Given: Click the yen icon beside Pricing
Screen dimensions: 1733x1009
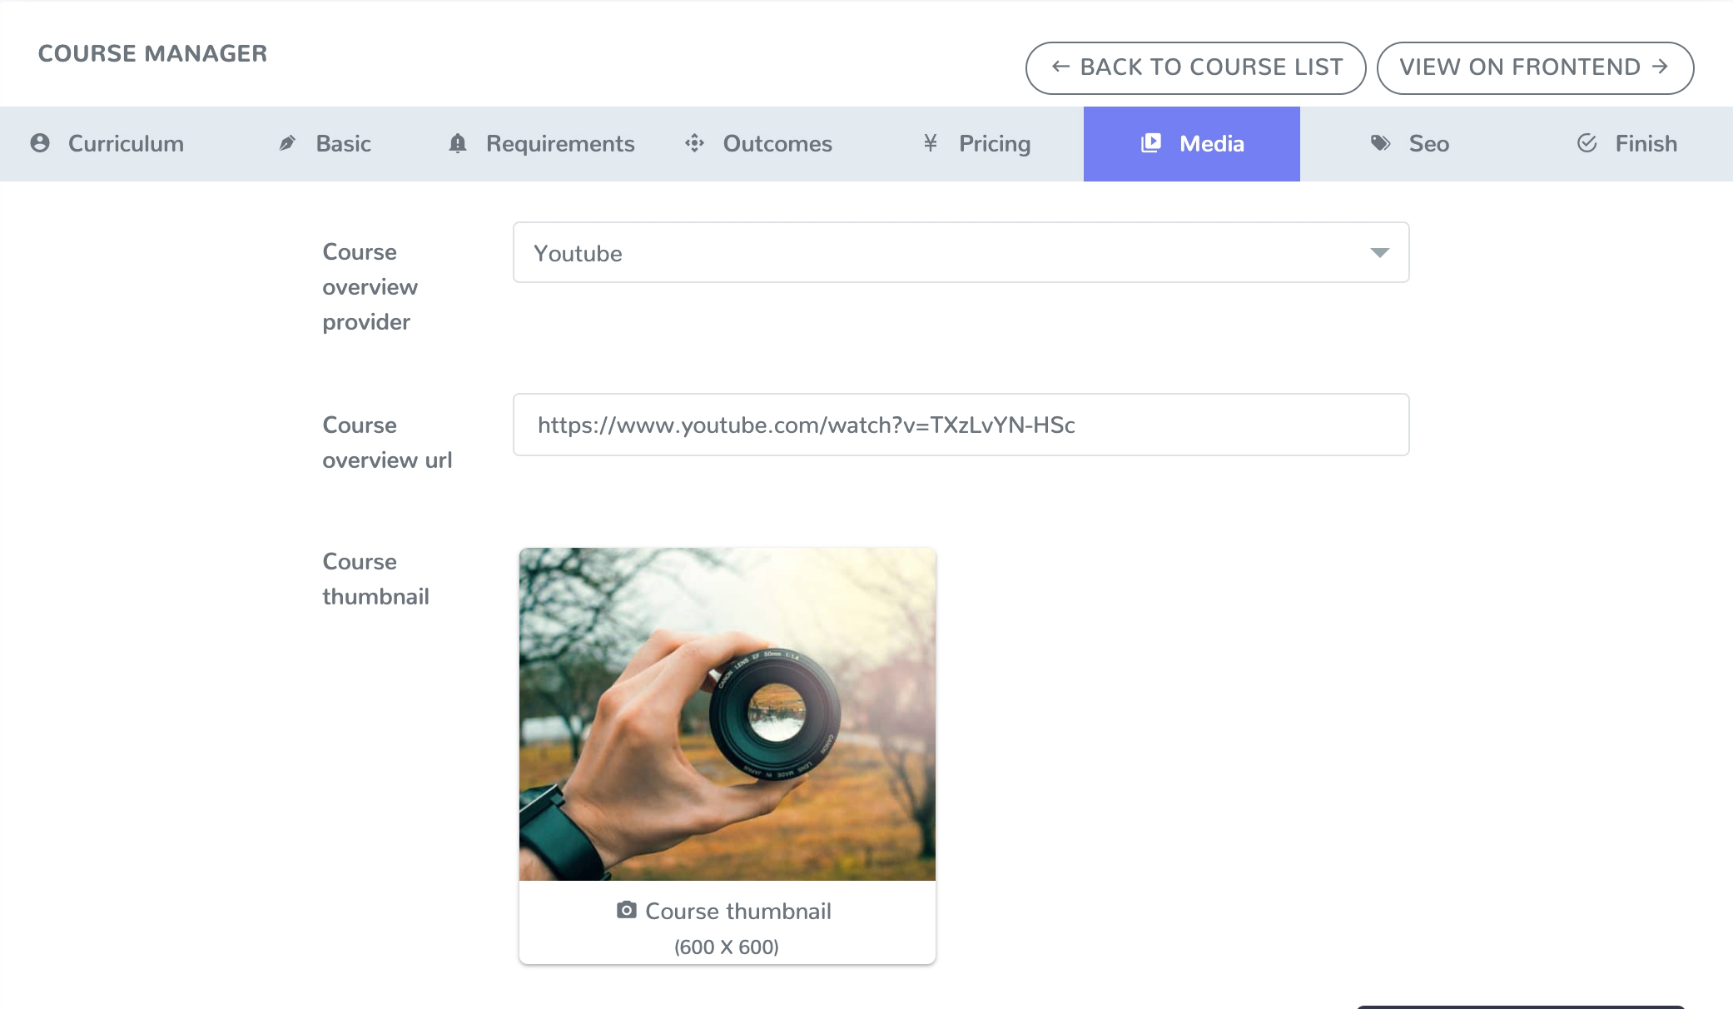Looking at the screenshot, I should click(931, 143).
